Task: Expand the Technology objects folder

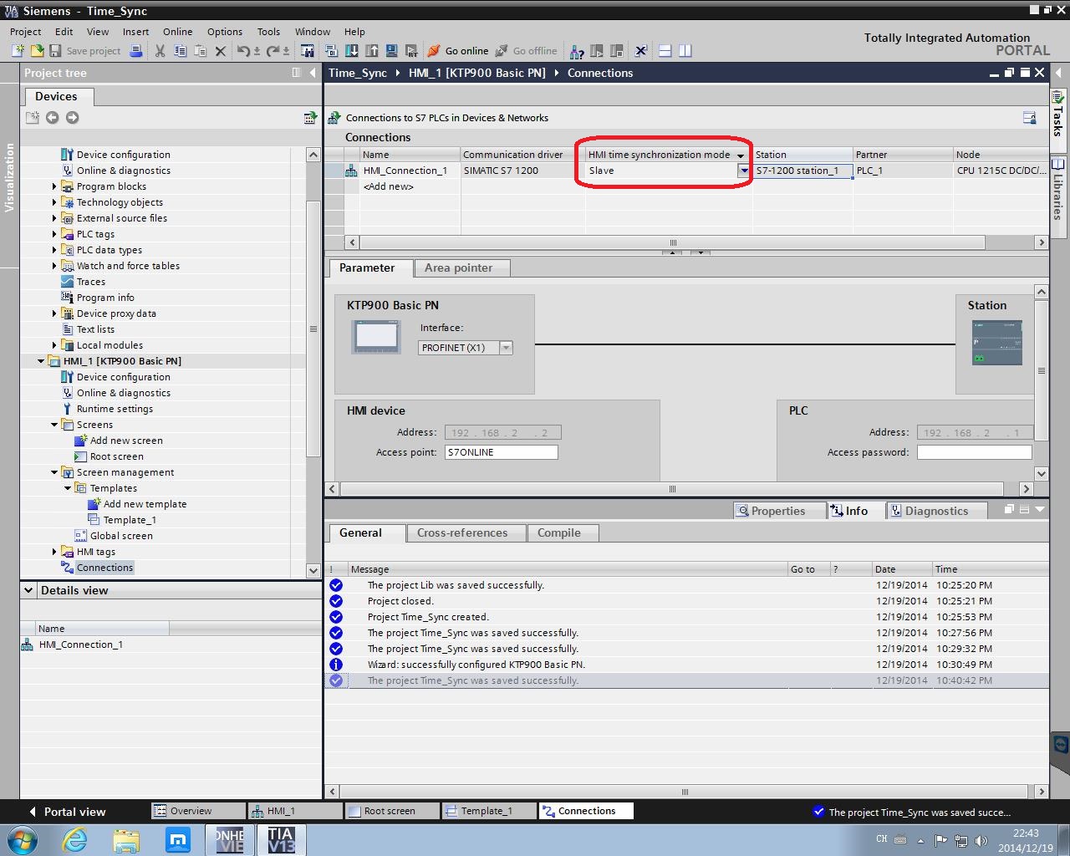Action: point(54,202)
